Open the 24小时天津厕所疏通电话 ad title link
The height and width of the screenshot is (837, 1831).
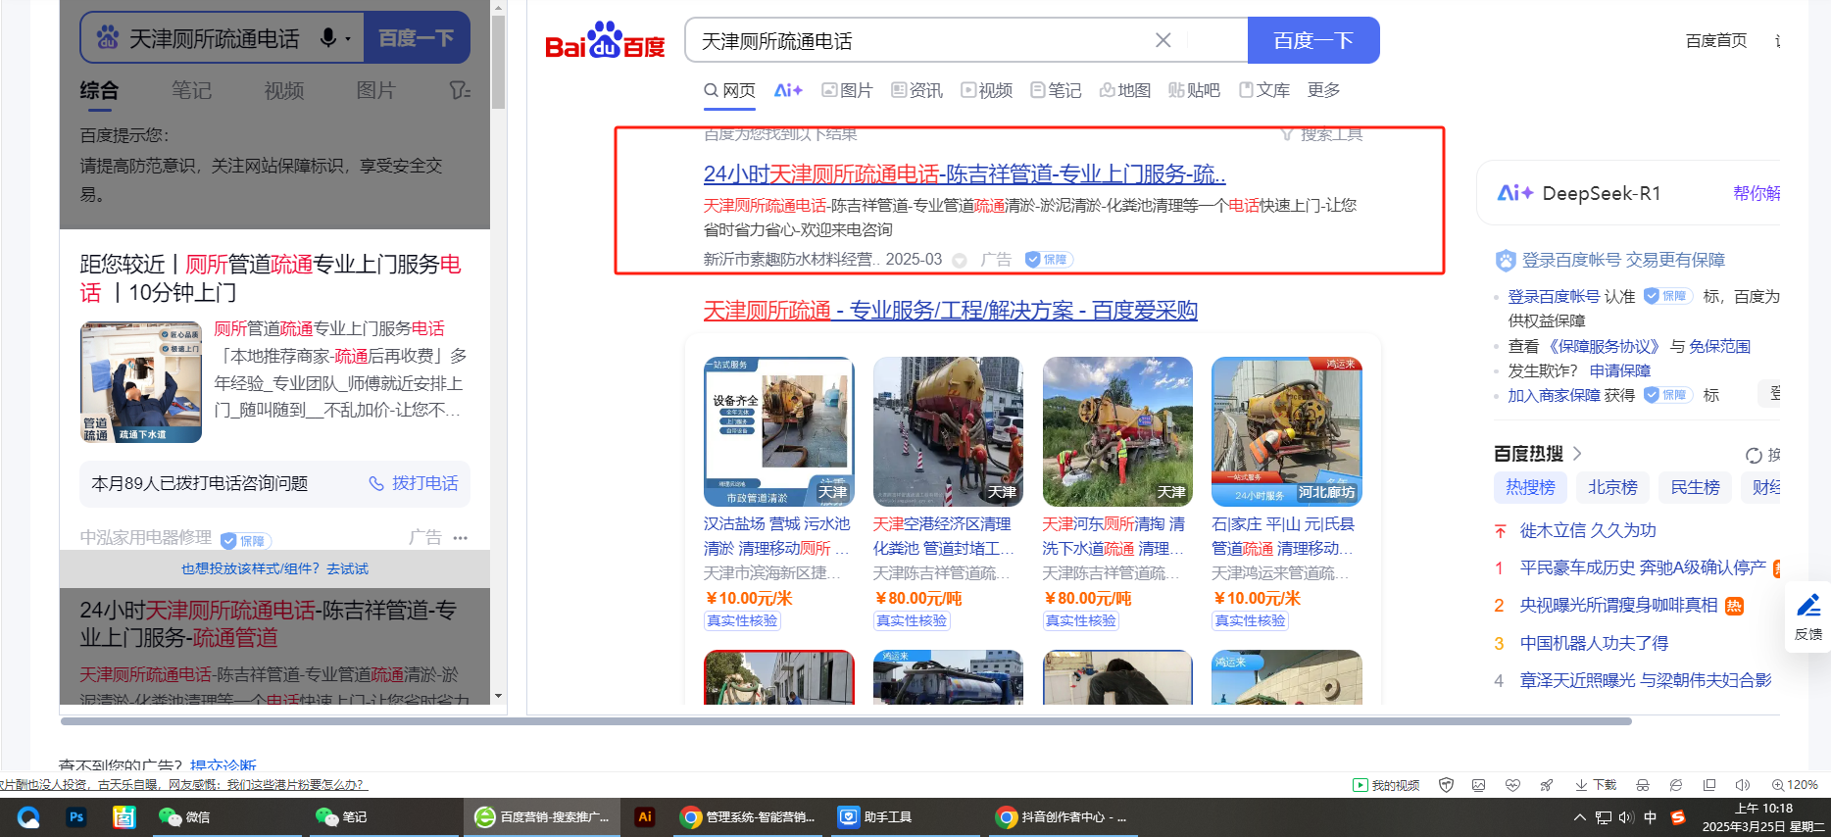965,174
